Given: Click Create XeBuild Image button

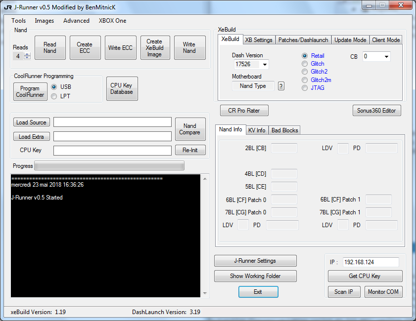Looking at the screenshot, I should [x=155, y=48].
